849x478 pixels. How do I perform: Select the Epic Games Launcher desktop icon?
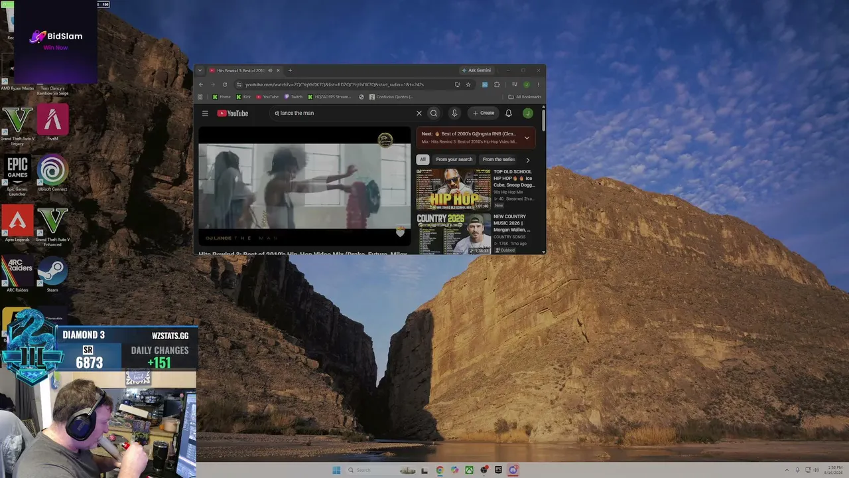tap(17, 176)
